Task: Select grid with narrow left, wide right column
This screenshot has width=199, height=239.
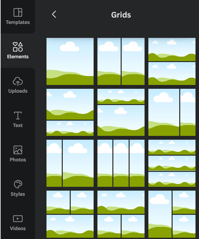Action: (x=70, y=163)
